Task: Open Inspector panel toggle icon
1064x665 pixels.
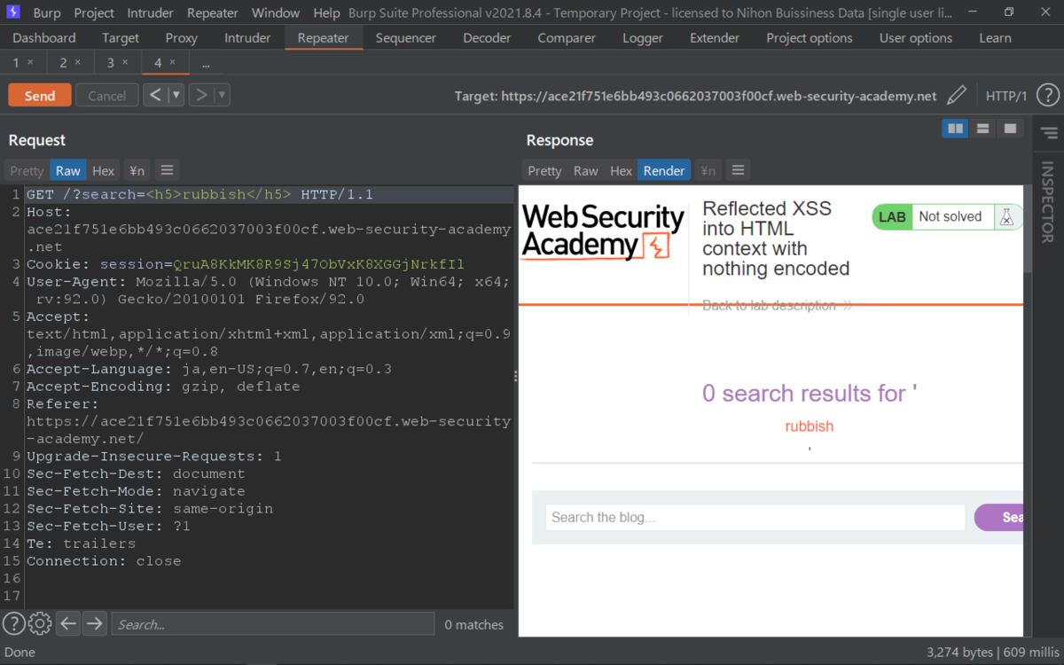Action: pyautogui.click(x=1049, y=133)
